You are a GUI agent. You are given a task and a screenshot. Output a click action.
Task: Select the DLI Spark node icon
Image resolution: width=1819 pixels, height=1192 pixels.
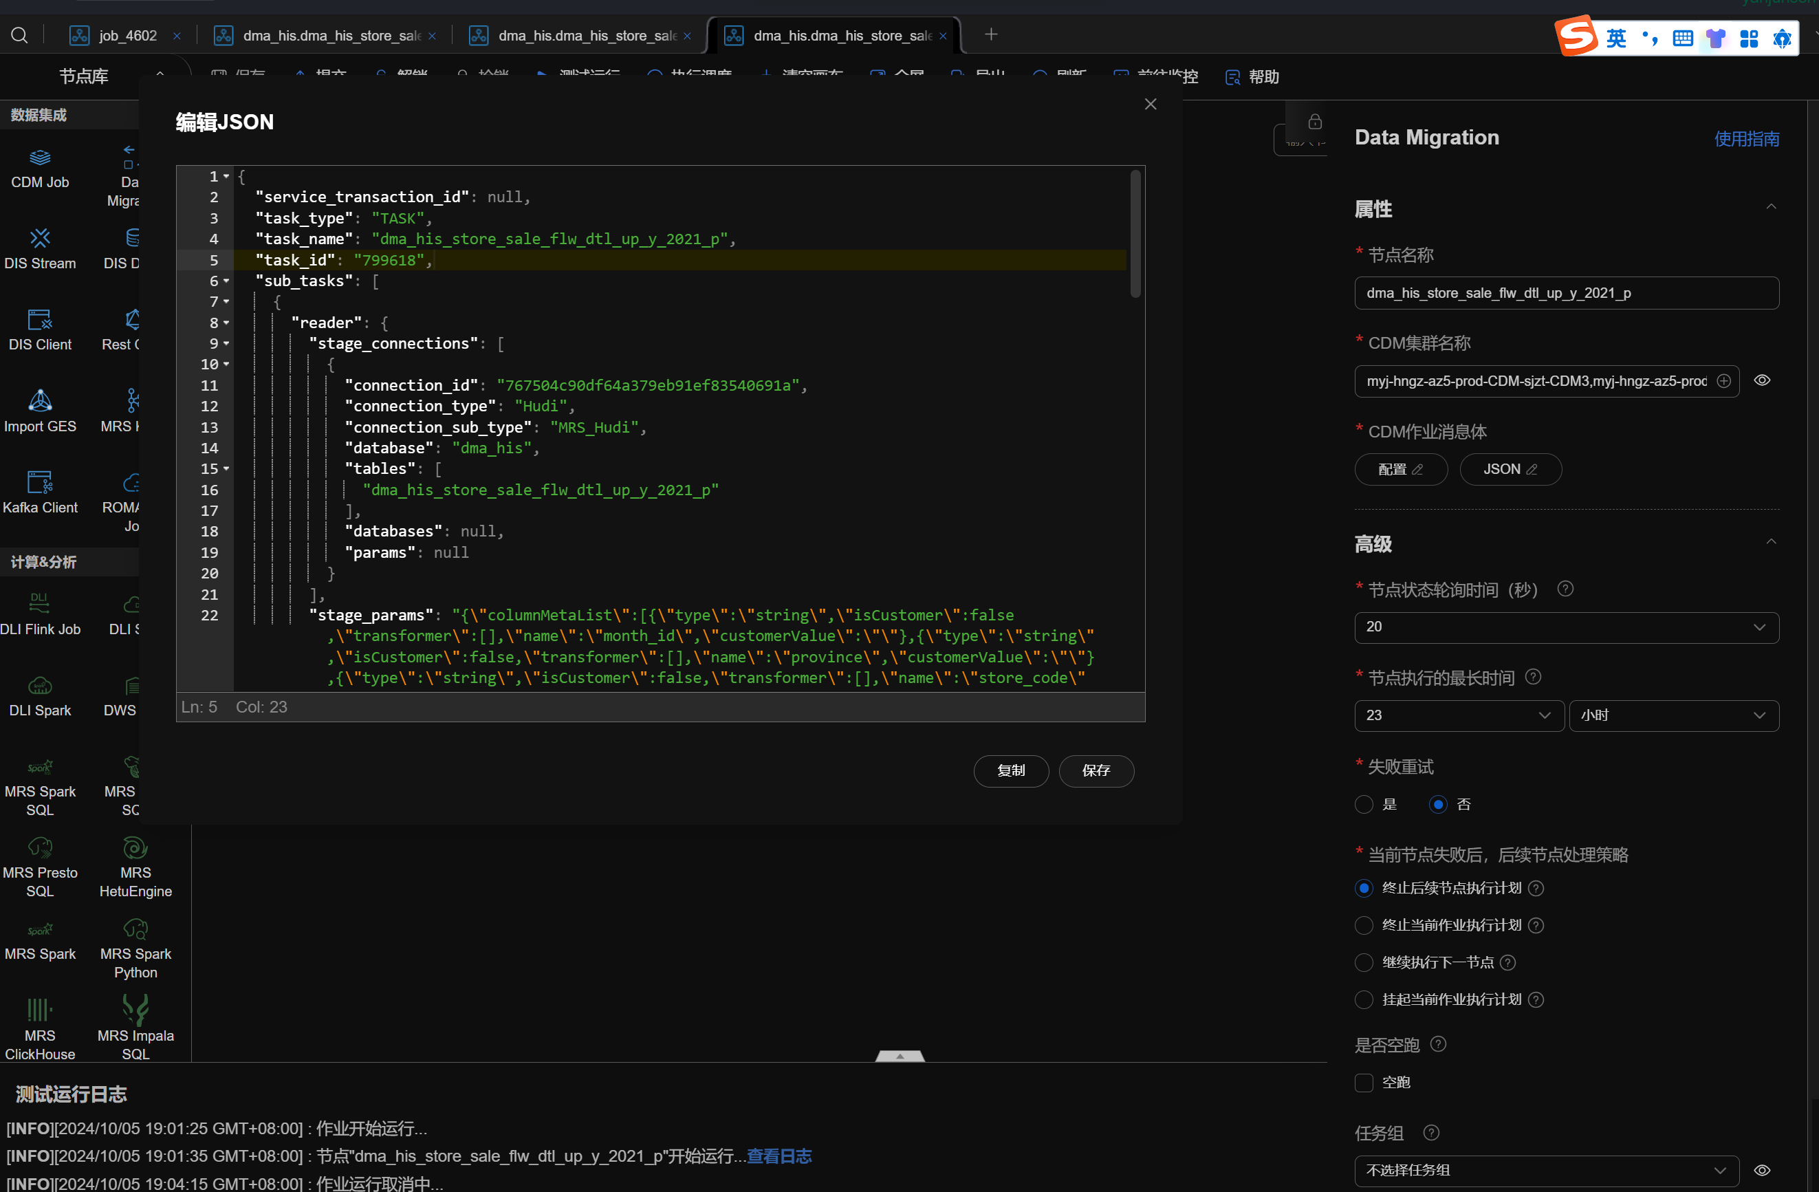tap(40, 685)
